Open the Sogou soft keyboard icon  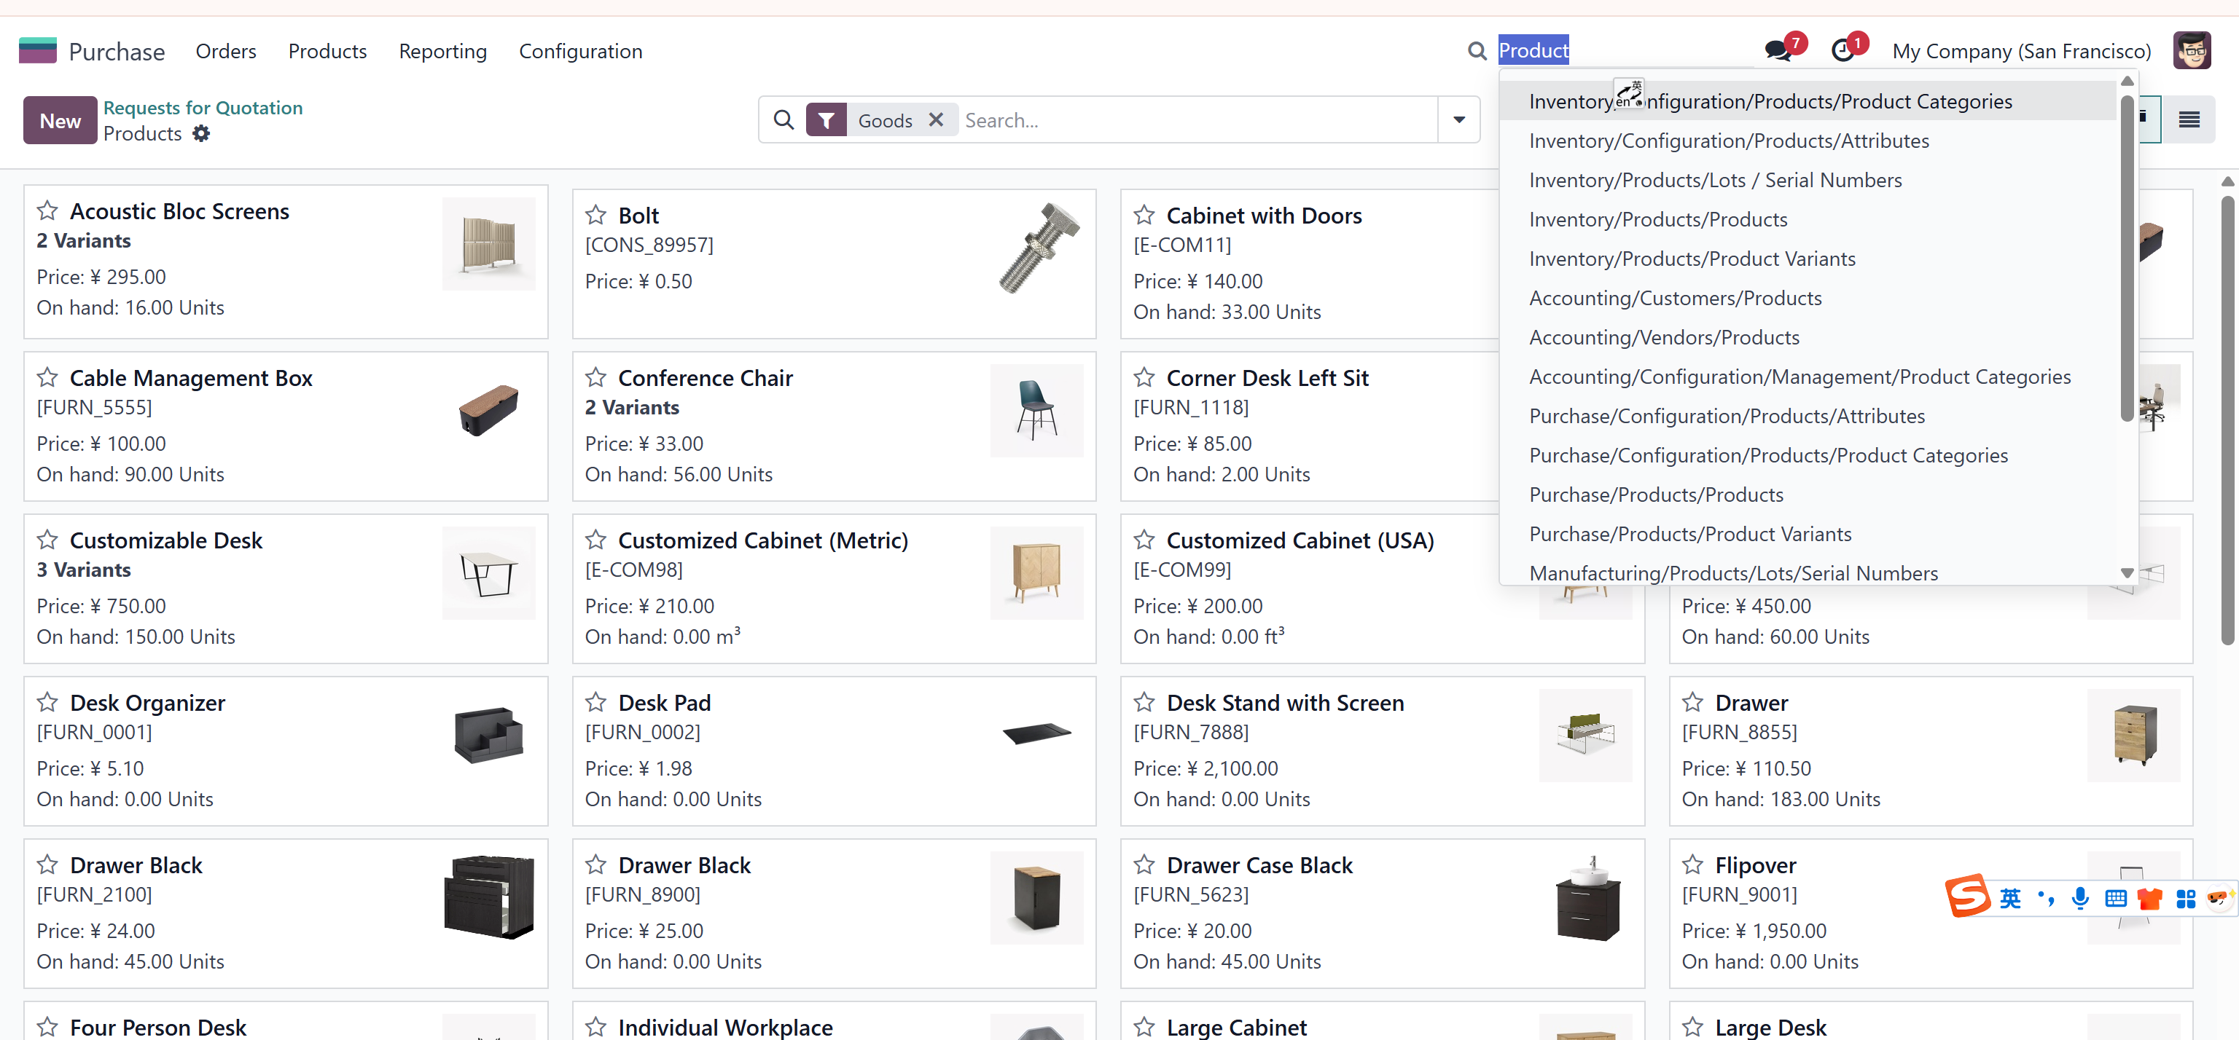point(2114,899)
